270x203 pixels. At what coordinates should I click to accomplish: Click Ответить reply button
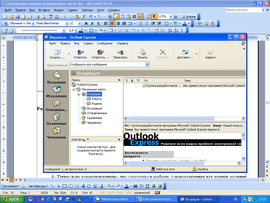click(80, 54)
